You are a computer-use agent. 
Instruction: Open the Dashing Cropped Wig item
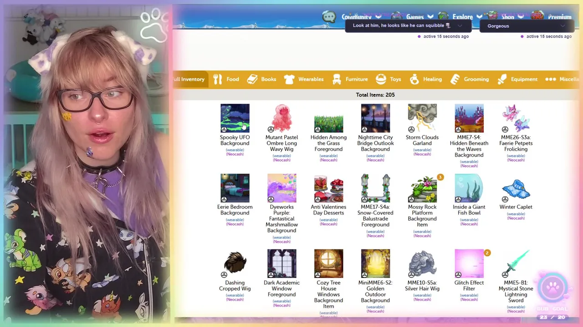tap(235, 263)
